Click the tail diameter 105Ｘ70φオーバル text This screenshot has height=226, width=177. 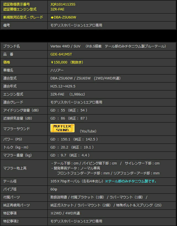[65, 181]
